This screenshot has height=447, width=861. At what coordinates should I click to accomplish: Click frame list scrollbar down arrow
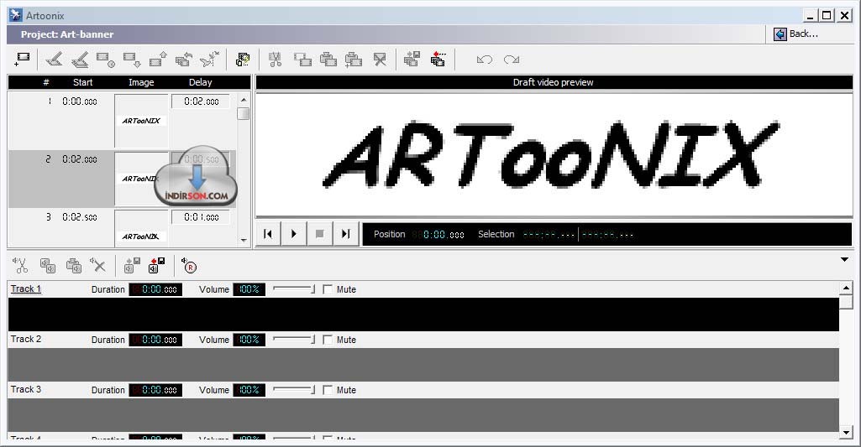click(x=244, y=240)
